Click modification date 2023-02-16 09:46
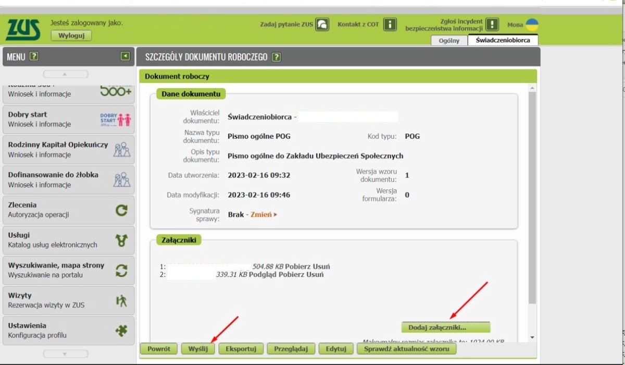 tap(259, 195)
